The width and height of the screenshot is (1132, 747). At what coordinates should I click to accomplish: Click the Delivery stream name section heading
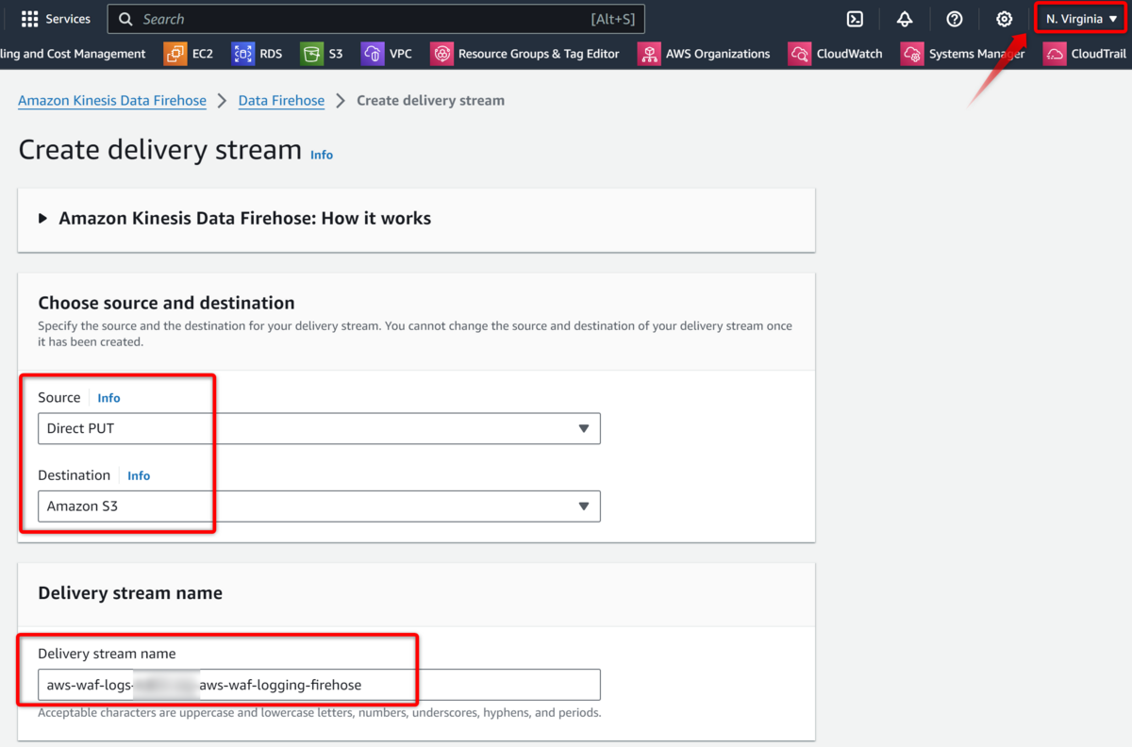click(x=130, y=593)
